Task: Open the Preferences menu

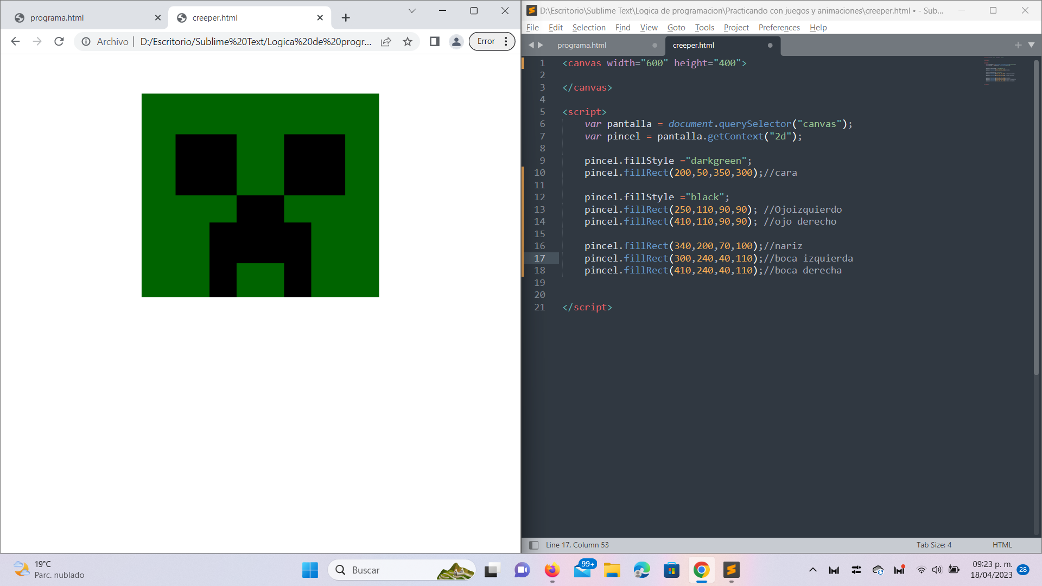Action: (779, 28)
